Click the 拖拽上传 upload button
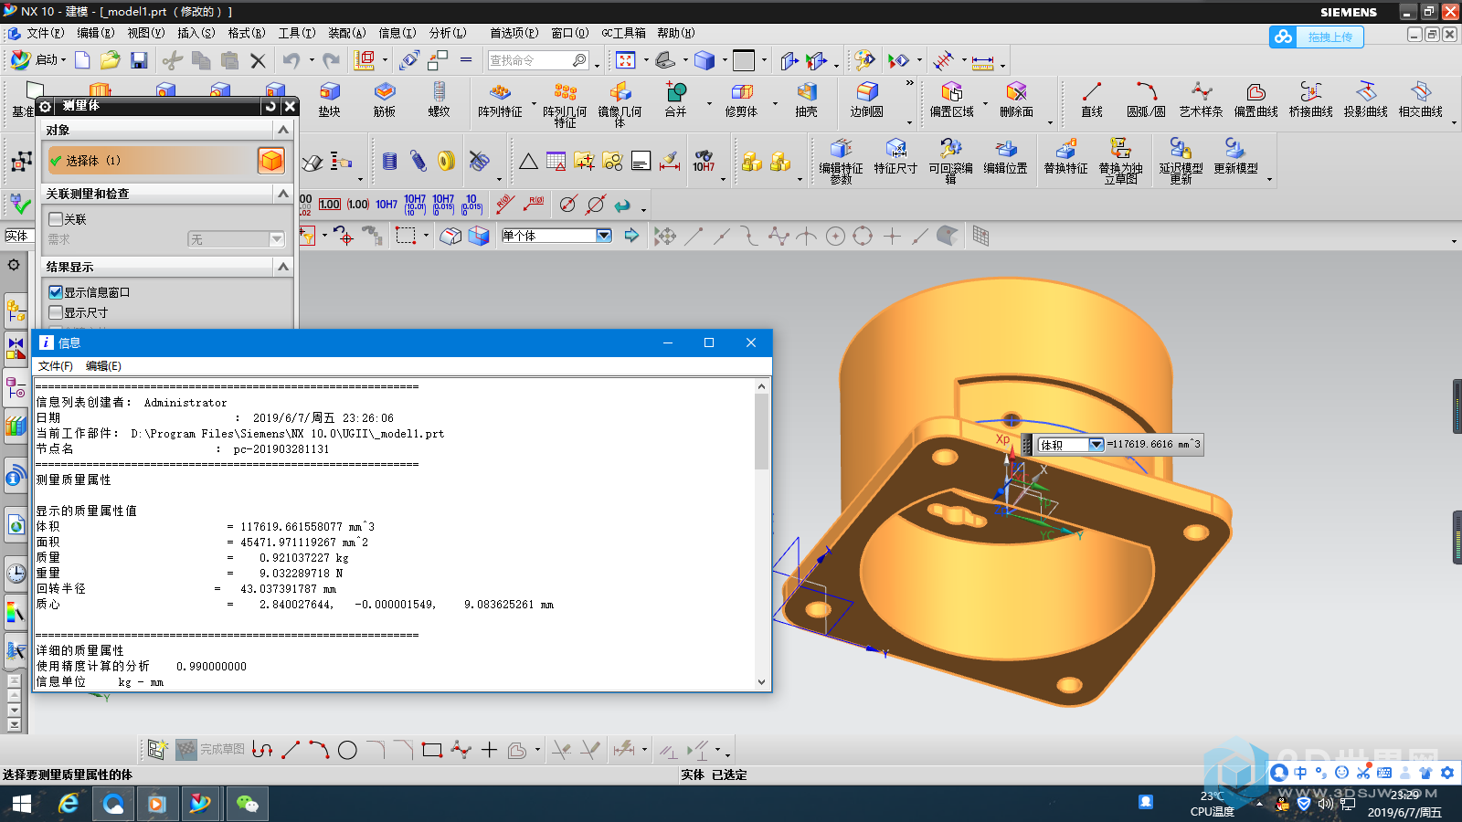The width and height of the screenshot is (1462, 822). click(1317, 37)
